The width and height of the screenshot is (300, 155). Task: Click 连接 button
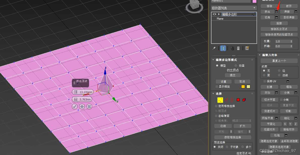279,23
